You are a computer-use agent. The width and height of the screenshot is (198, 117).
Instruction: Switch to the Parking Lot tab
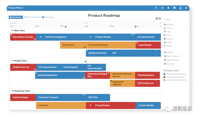tap(48, 17)
